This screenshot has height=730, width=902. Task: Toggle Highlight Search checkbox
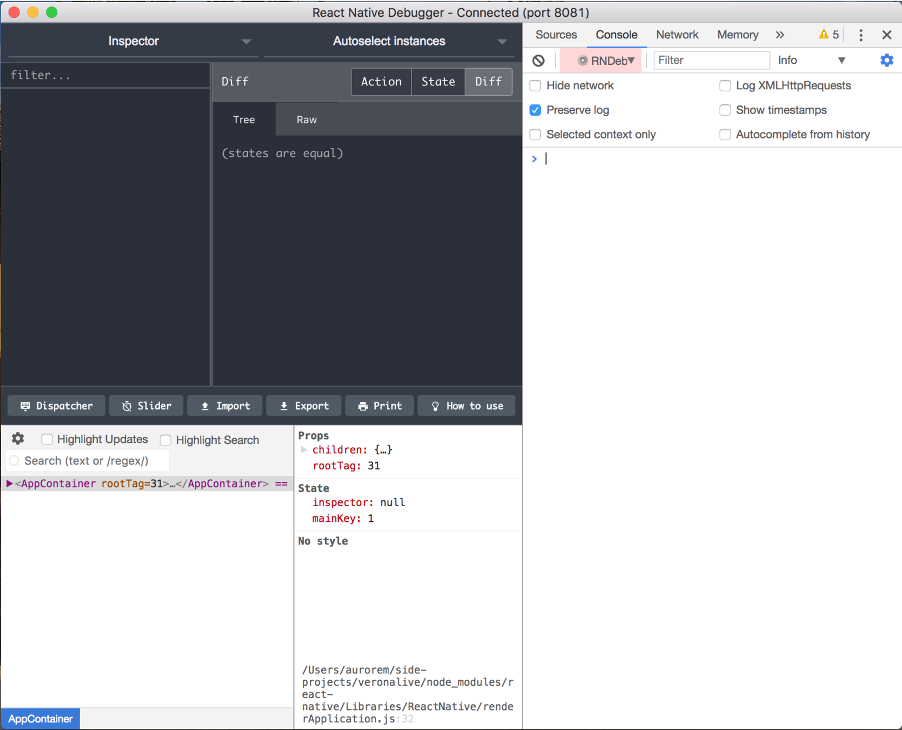tap(166, 440)
